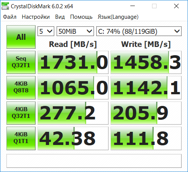188x172 pixels.
Task: Open the Помощь menu
Action: click(81, 17)
